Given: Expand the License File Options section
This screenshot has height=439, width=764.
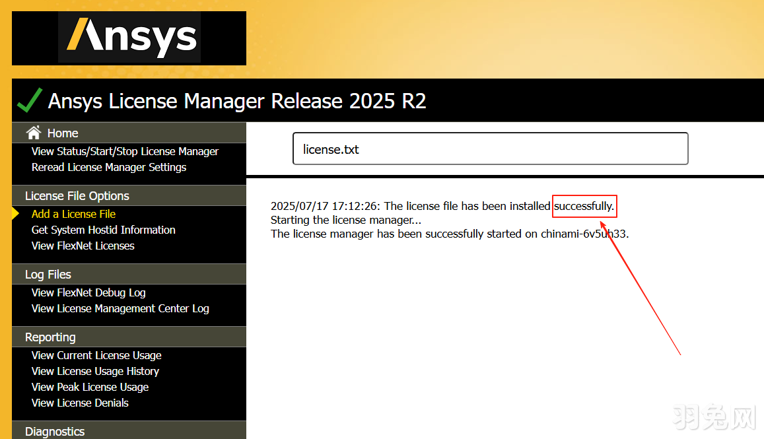Looking at the screenshot, I should [x=77, y=195].
